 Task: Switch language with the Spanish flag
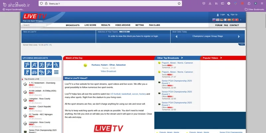click(229, 20)
